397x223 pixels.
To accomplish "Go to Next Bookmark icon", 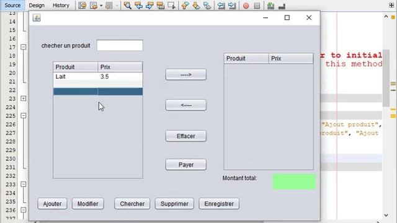I will point(196,6).
